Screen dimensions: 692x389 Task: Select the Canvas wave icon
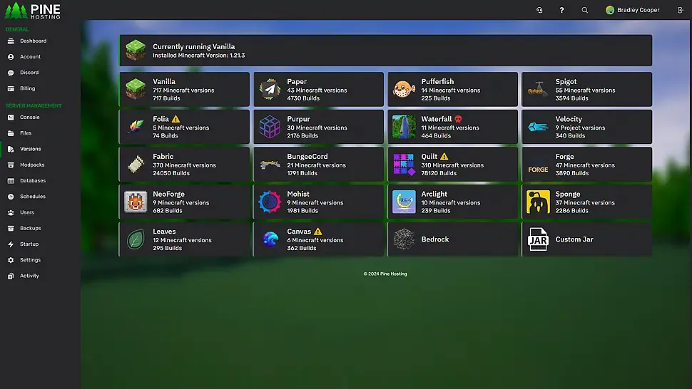pyautogui.click(x=270, y=239)
